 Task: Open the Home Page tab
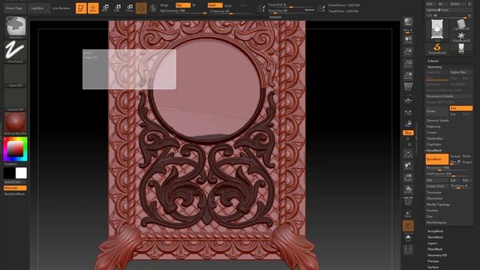coord(14,8)
